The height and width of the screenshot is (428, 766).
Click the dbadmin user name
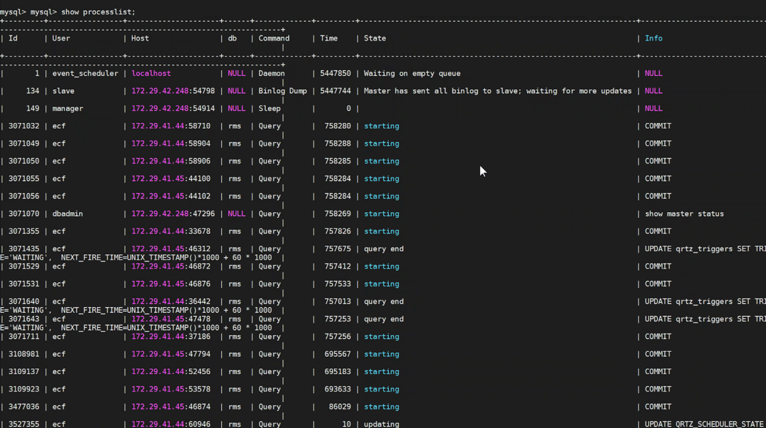(67, 214)
